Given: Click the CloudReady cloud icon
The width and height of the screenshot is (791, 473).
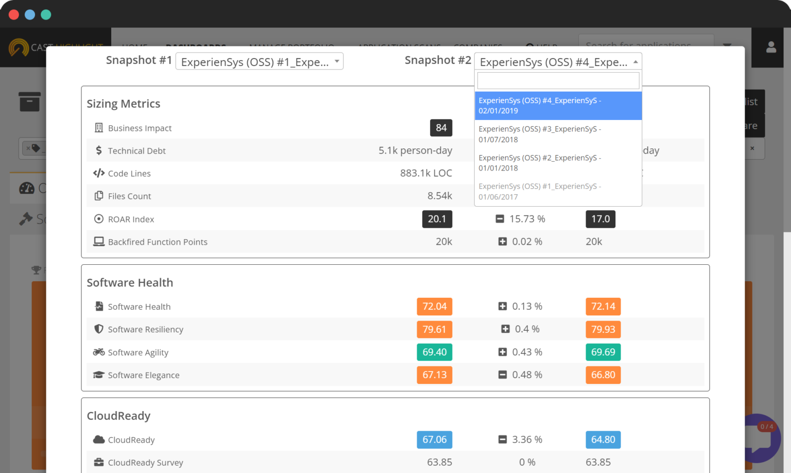Looking at the screenshot, I should (x=99, y=440).
